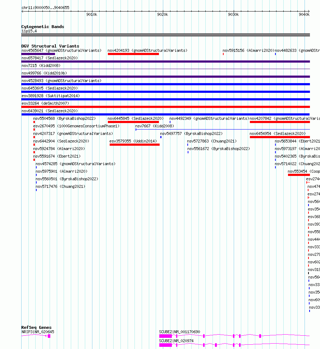Viewport: 320px width, 349px height.
Task: Click the red bar under nsv553454
Action: (299, 175)
